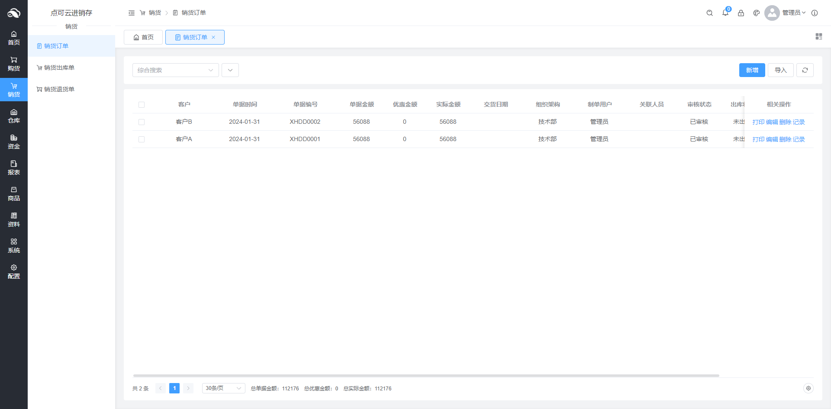The height and width of the screenshot is (409, 831).
Task: Open the 30条/页 page size dropdown
Action: [223, 388]
